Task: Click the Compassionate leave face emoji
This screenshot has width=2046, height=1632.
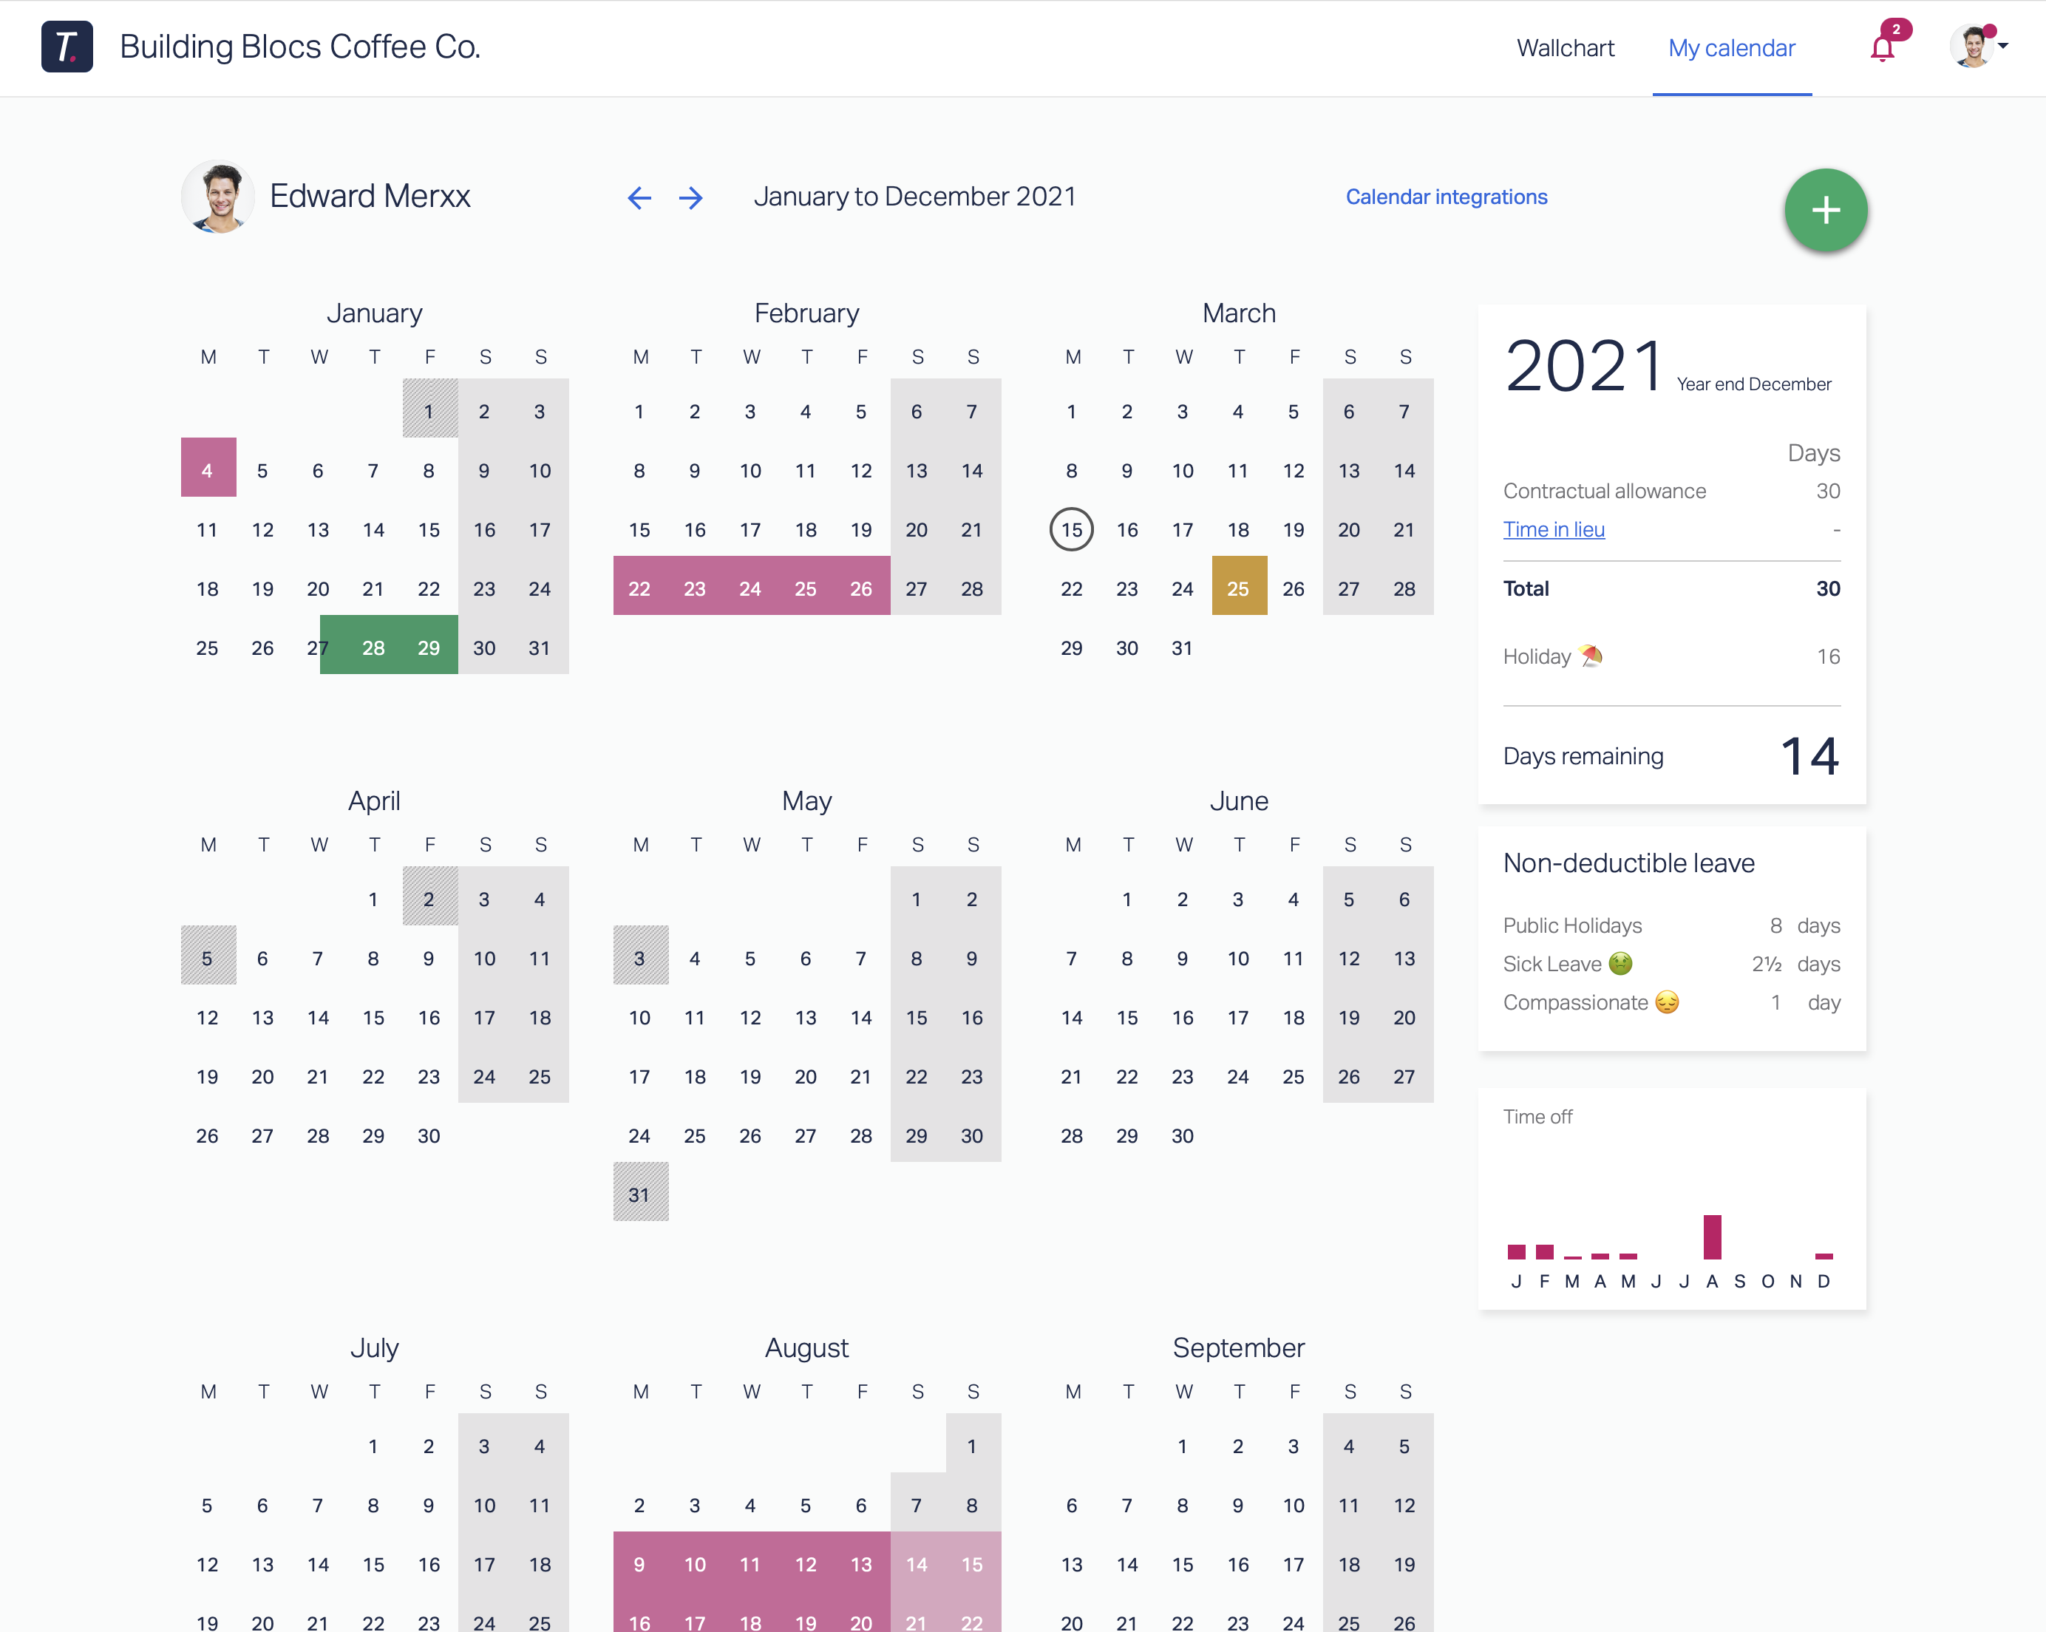Action: 1666,1003
